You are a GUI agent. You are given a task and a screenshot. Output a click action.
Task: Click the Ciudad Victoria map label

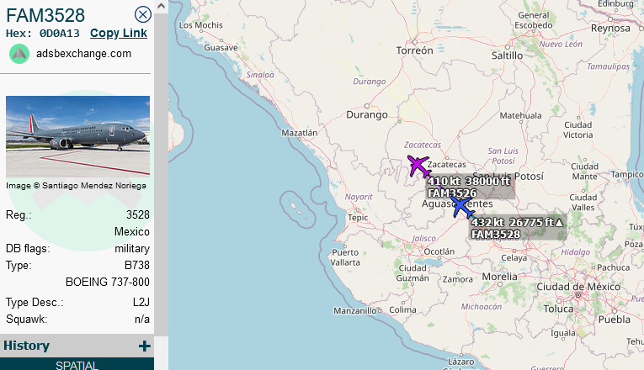pos(577,130)
